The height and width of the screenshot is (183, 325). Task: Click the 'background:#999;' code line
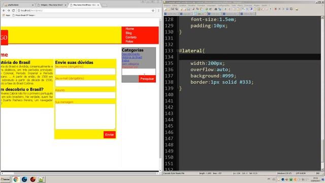(x=213, y=76)
